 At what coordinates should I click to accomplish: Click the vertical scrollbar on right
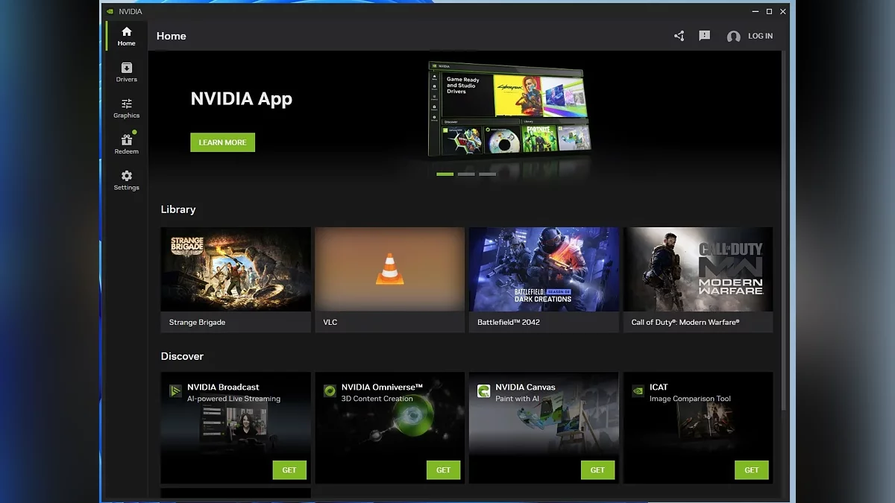click(x=784, y=231)
